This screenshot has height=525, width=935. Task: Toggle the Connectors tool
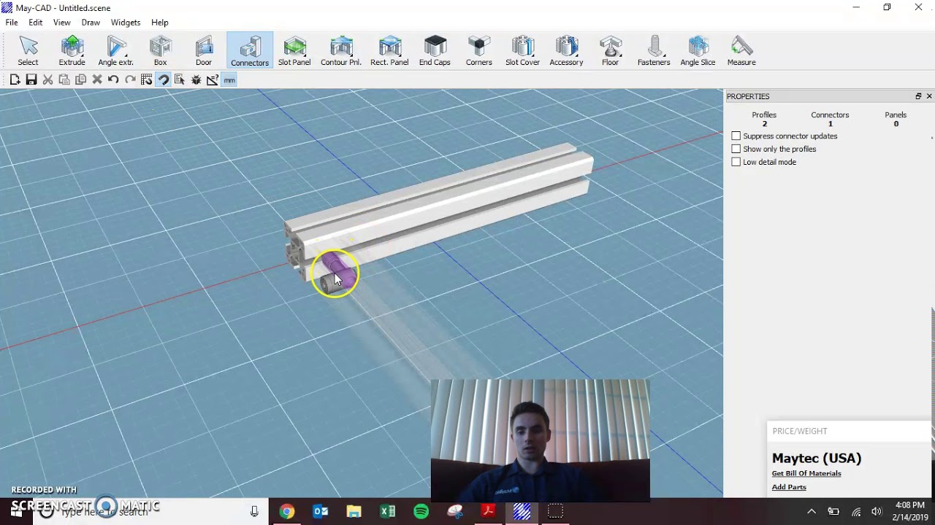[250, 50]
